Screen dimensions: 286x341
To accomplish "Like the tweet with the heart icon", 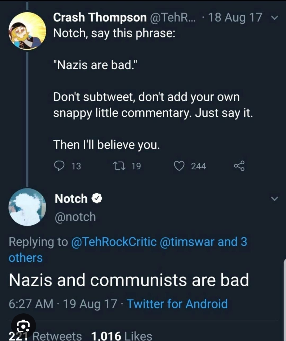I will click(x=179, y=166).
